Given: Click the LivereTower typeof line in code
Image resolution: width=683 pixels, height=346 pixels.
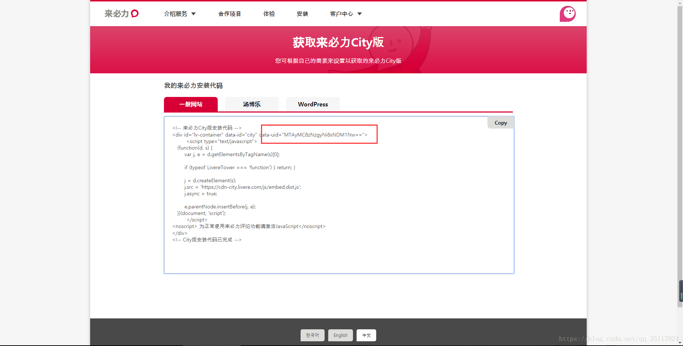Looking at the screenshot, I should 240,167.
